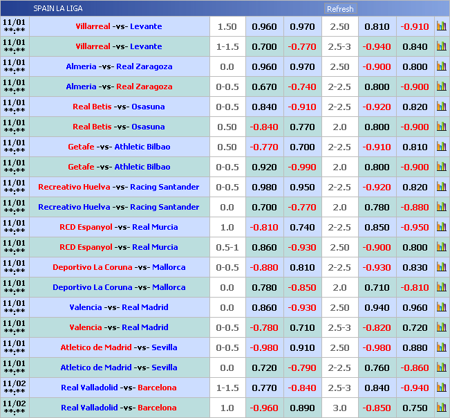450x418 pixels.
Task: Open chart icon for Villarreal-Levante 1.50 handicap row
Action: coord(441,26)
